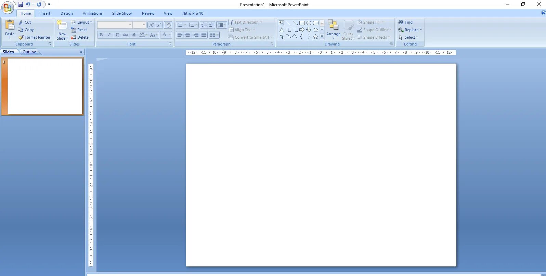Image resolution: width=546 pixels, height=276 pixels.
Task: Justify the text
Action: tap(204, 35)
